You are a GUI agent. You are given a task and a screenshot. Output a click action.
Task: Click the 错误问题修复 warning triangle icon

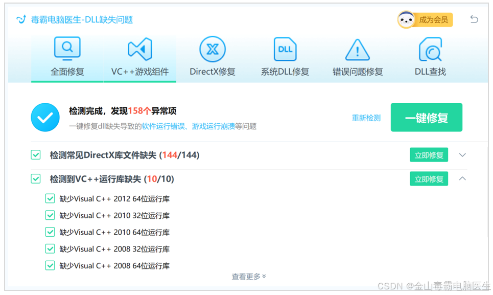[x=358, y=50]
